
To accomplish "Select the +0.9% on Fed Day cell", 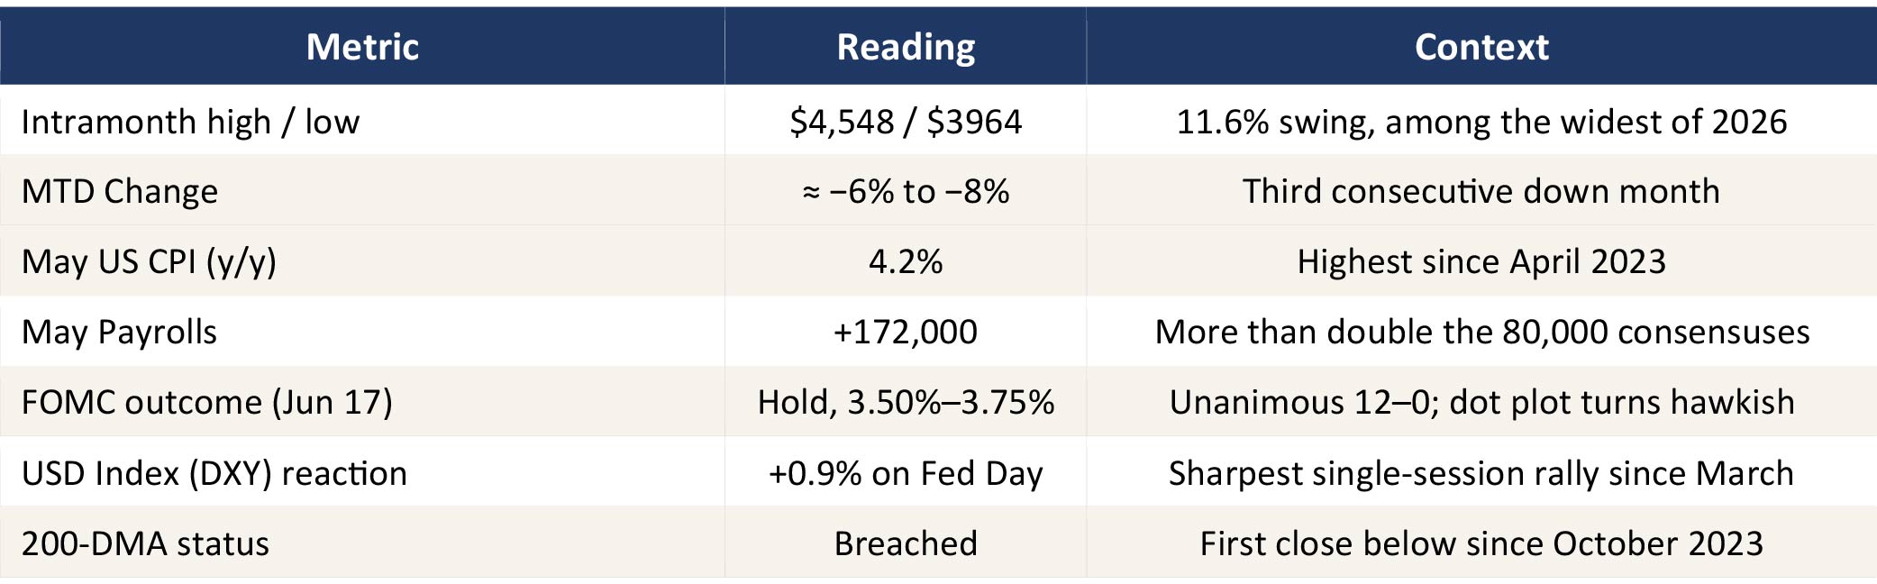I will pos(906,472).
